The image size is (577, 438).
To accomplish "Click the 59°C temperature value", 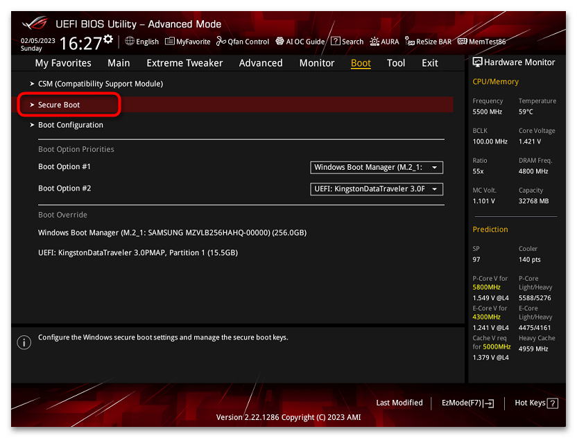I will 526,112.
